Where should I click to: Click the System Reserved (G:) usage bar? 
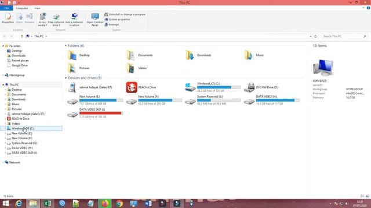coord(219,100)
